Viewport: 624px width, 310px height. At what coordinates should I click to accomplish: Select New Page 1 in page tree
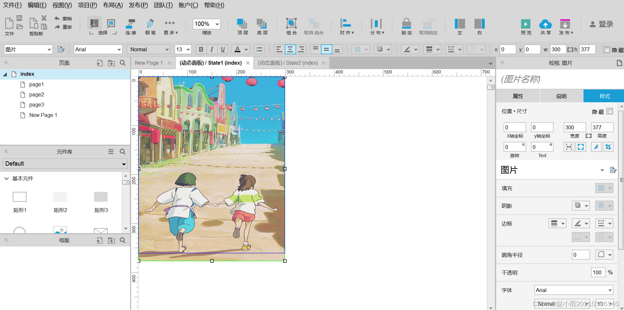coord(43,115)
